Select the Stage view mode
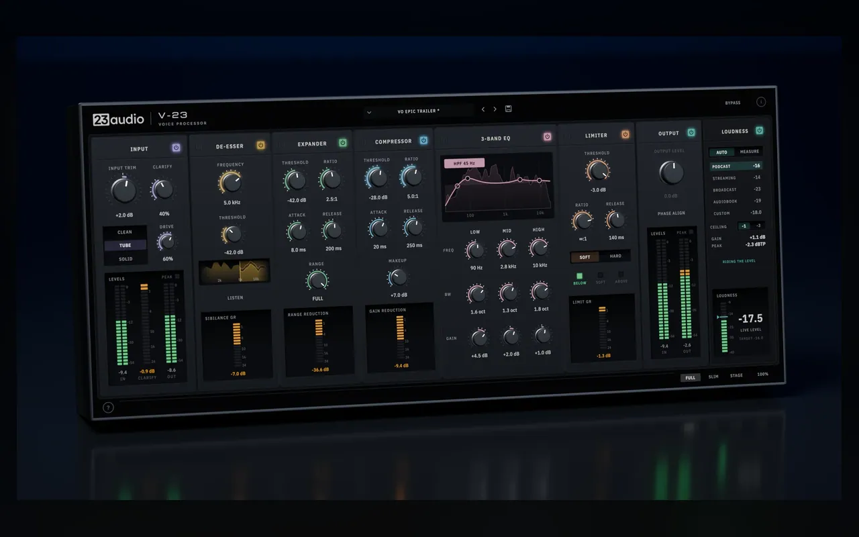The image size is (859, 537). pos(736,375)
